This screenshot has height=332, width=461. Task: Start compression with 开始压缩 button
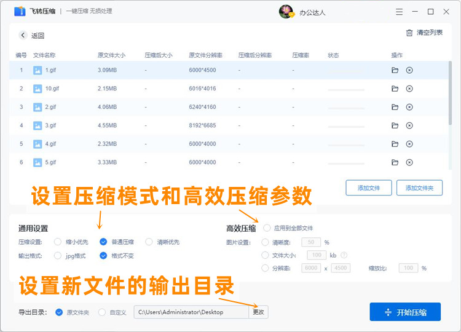coord(405,312)
